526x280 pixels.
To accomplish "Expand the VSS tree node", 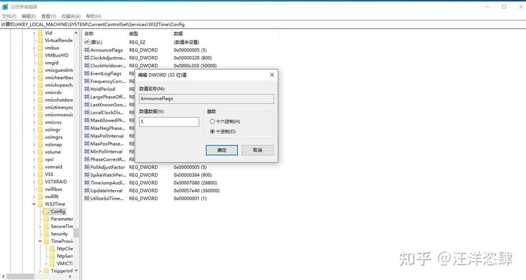I will pyautogui.click(x=34, y=174).
